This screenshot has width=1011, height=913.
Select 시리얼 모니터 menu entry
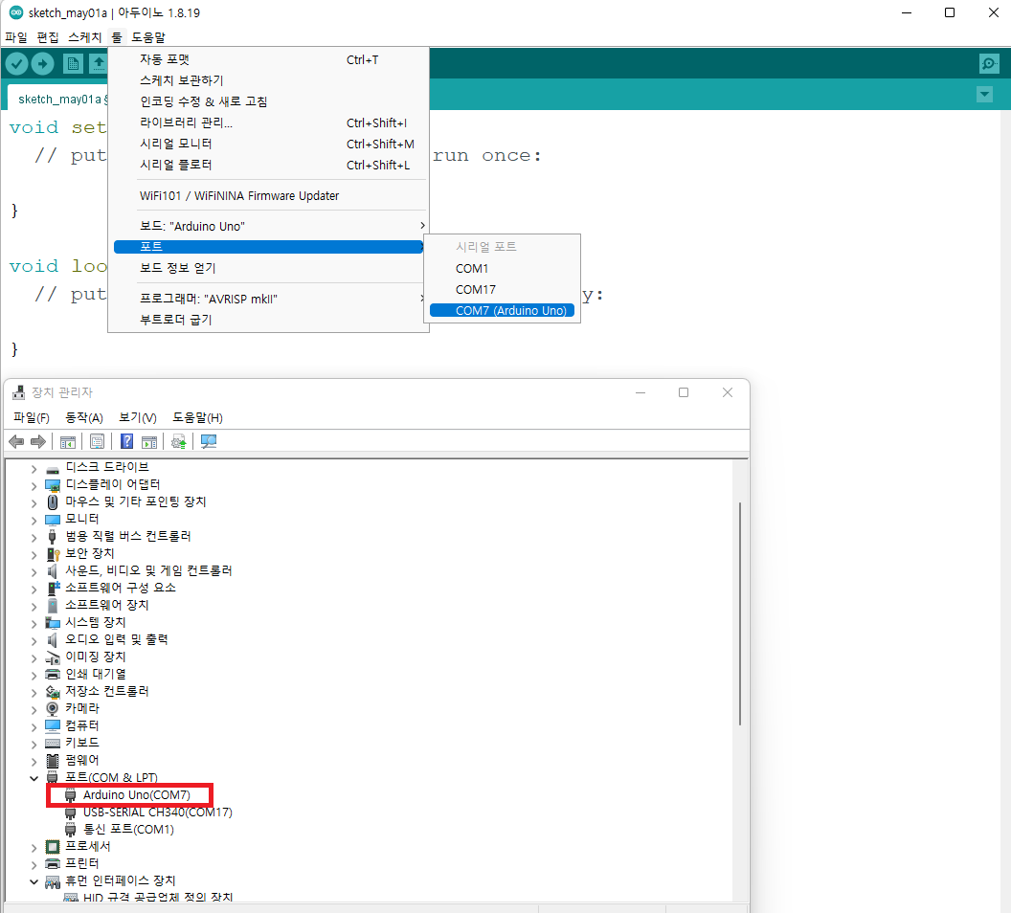coord(268,144)
